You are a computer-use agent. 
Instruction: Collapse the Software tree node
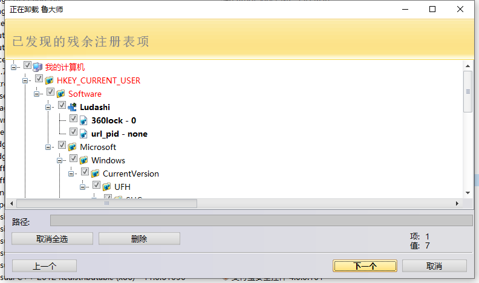pos(37,94)
